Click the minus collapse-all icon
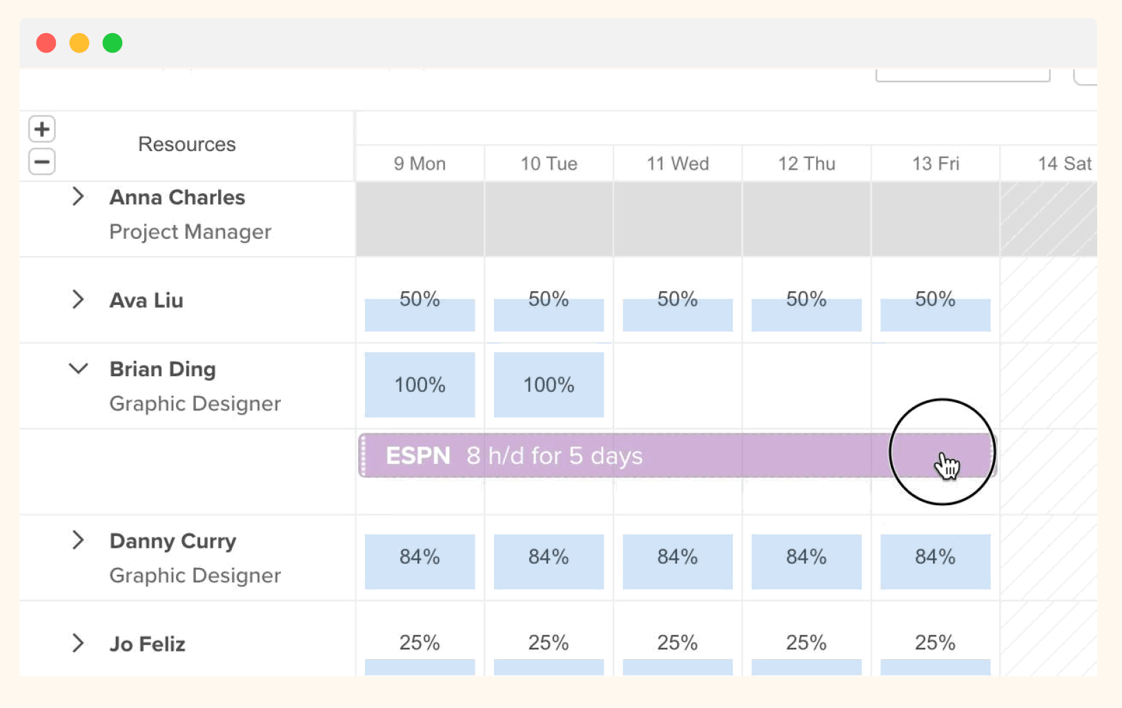Screen dimensions: 1122x708 (x=42, y=162)
